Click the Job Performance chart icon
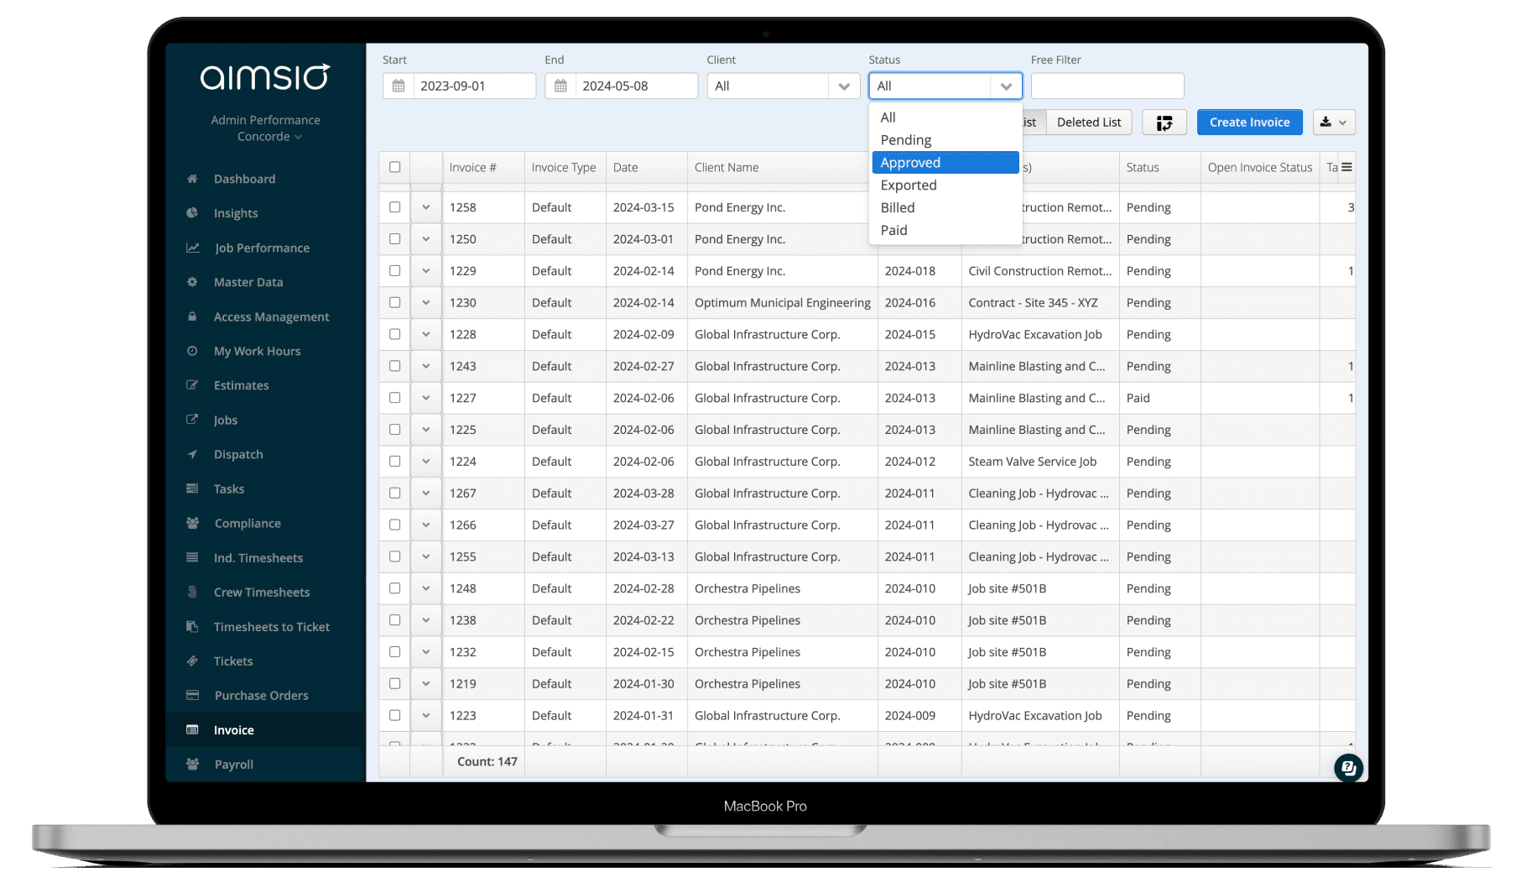1521x888 pixels. (192, 248)
